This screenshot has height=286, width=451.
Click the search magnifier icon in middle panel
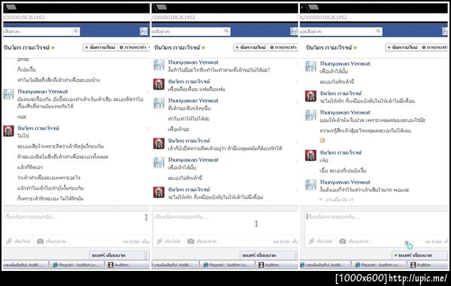coord(226,31)
